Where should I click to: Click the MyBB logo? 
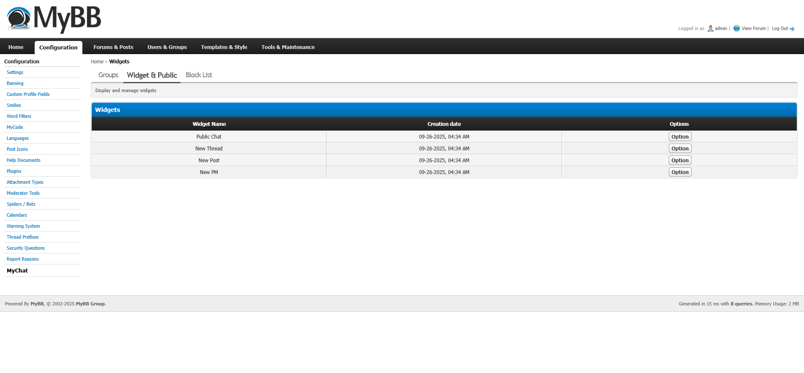[54, 19]
